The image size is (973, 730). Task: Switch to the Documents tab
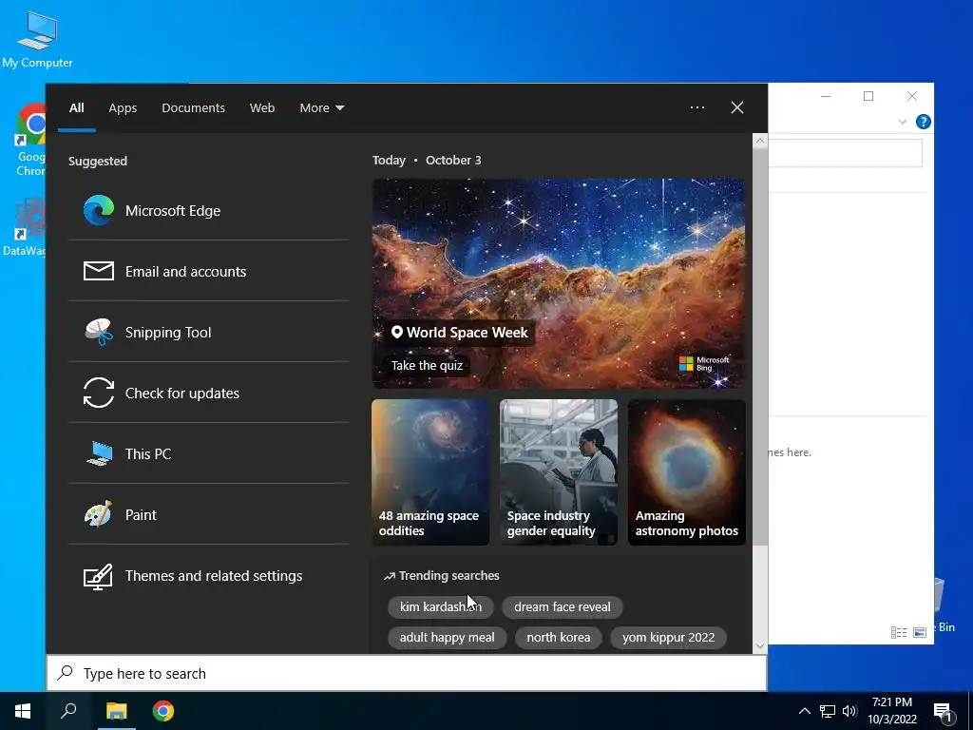point(193,108)
